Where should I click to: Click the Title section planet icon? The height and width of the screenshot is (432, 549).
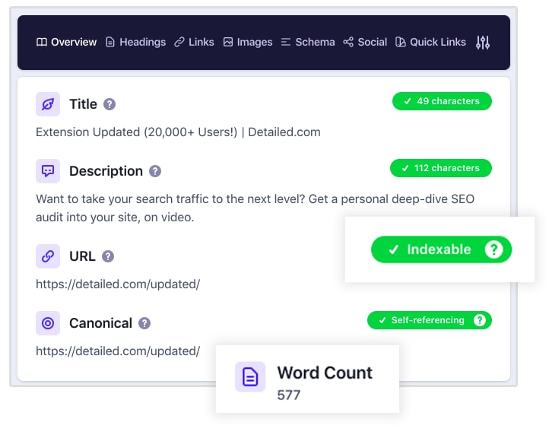48,104
